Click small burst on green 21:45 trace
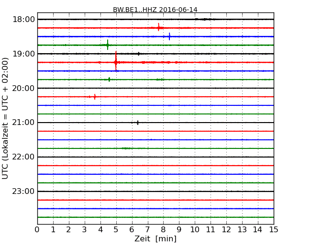 pyautogui.click(x=126, y=148)
